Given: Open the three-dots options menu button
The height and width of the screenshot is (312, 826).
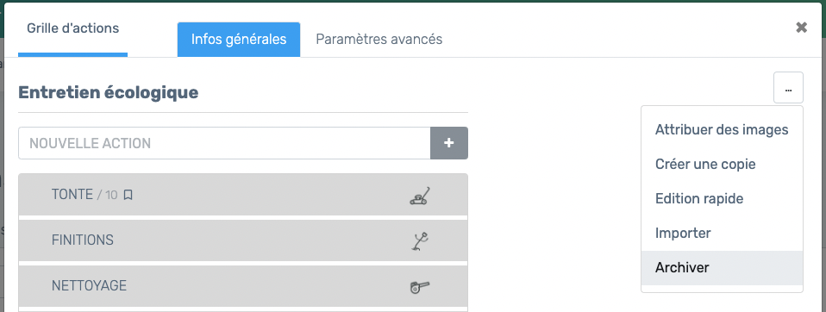Looking at the screenshot, I should pos(788,87).
